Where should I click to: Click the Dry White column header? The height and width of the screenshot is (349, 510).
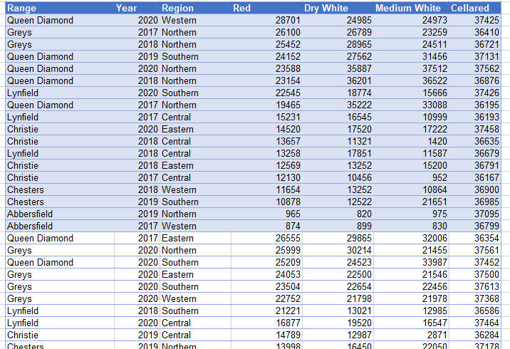pos(326,8)
